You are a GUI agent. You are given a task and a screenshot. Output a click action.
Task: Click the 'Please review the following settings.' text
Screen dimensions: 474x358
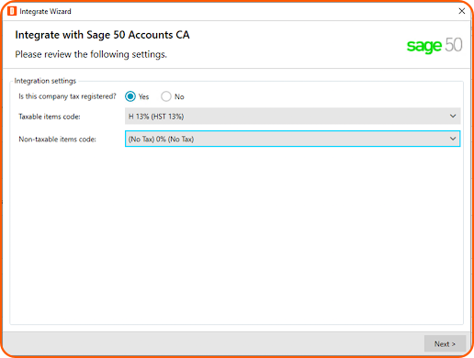coord(91,54)
